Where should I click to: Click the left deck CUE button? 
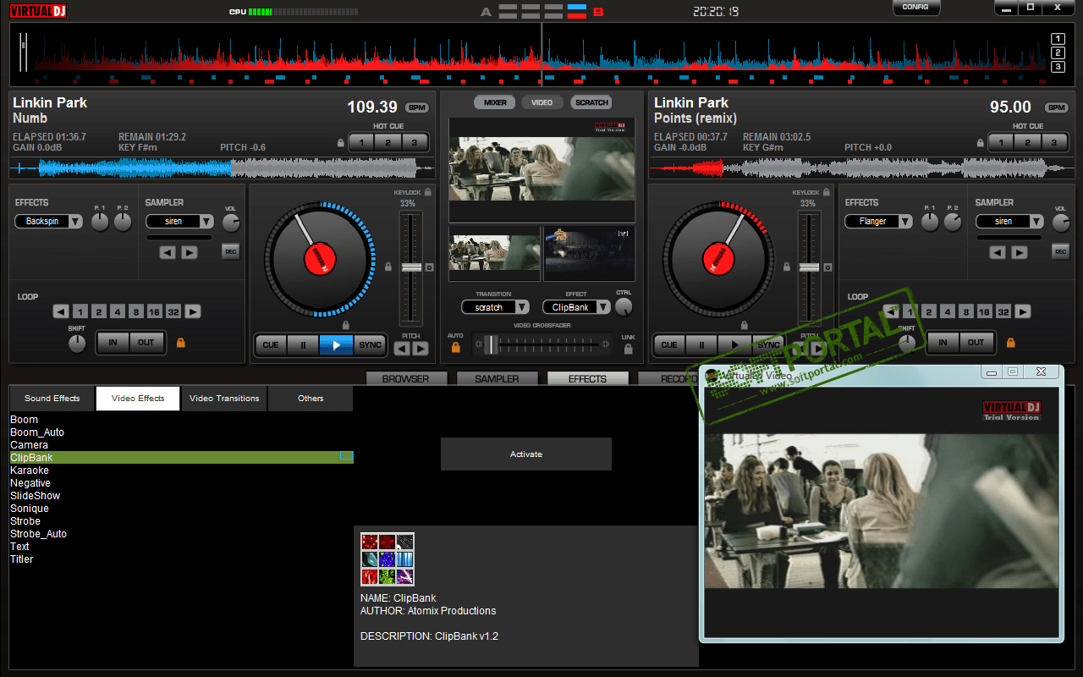pos(271,345)
